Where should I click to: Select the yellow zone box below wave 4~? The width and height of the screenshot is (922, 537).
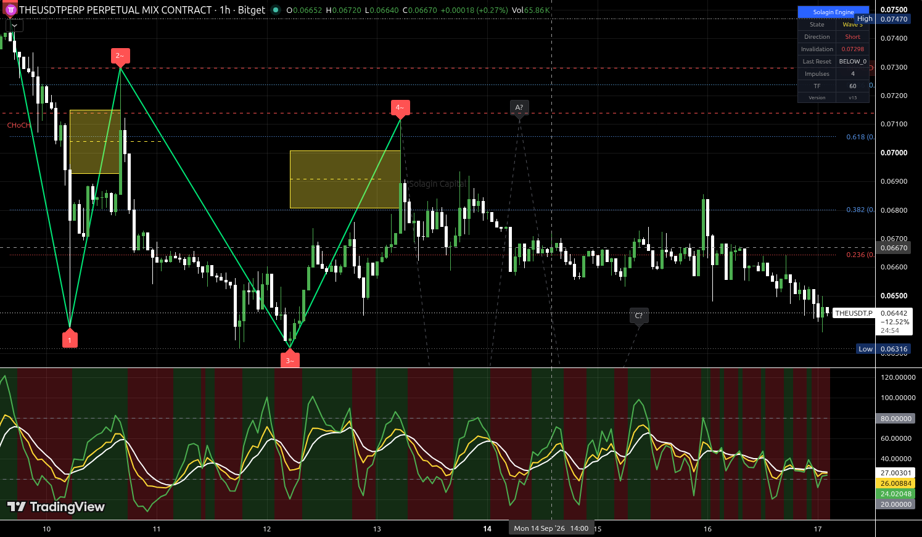pos(345,179)
